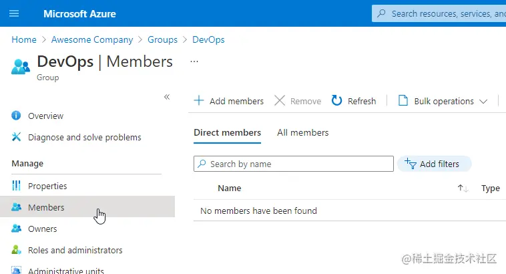506x274 pixels.
Task: Click the Overview info icon
Action: [x=16, y=116]
